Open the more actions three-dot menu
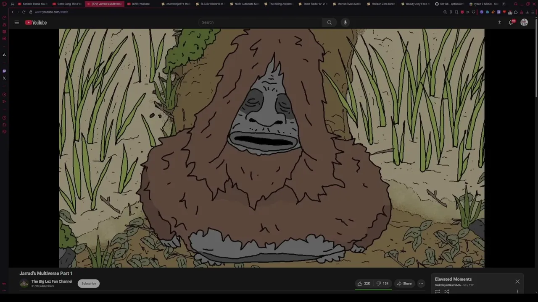The height and width of the screenshot is (302, 538). pyautogui.click(x=421, y=284)
